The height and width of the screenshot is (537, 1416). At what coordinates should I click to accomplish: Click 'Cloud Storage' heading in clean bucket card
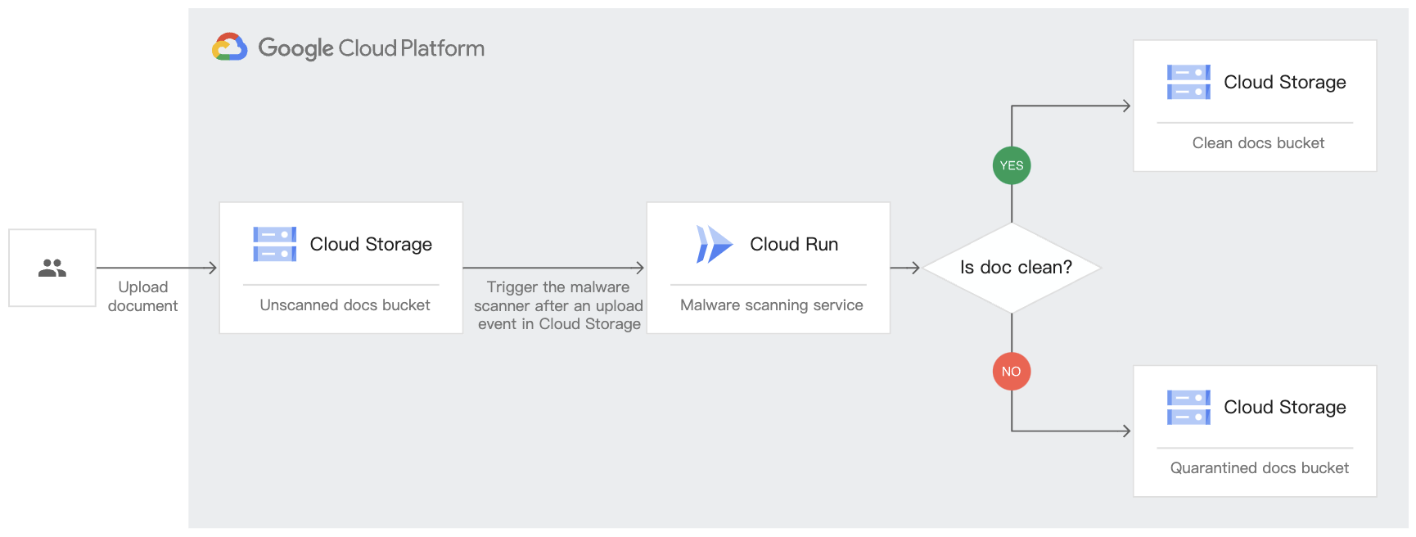point(1284,82)
